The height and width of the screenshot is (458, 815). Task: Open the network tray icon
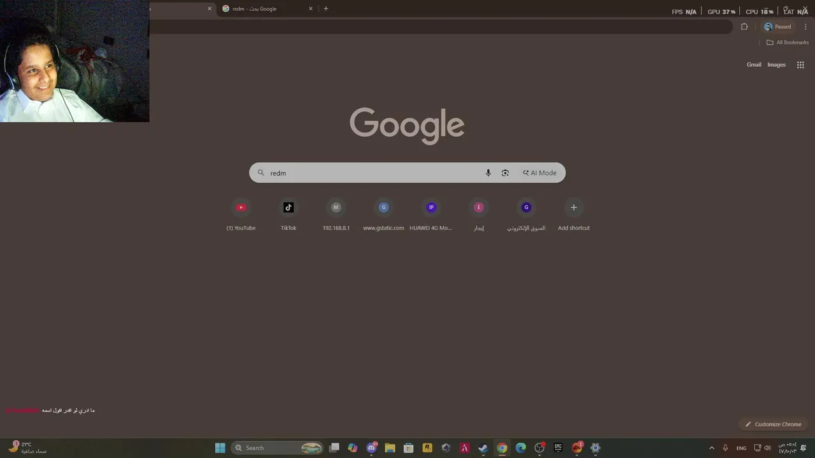coord(757,448)
